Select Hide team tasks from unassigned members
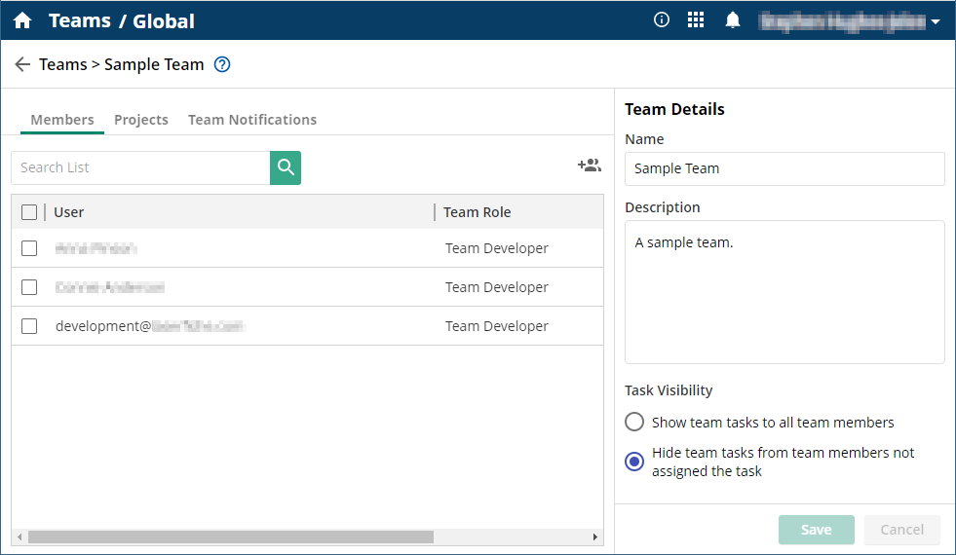 (634, 462)
